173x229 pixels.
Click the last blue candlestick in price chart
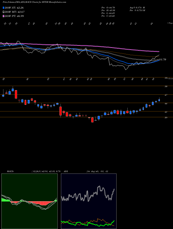pos(159,100)
